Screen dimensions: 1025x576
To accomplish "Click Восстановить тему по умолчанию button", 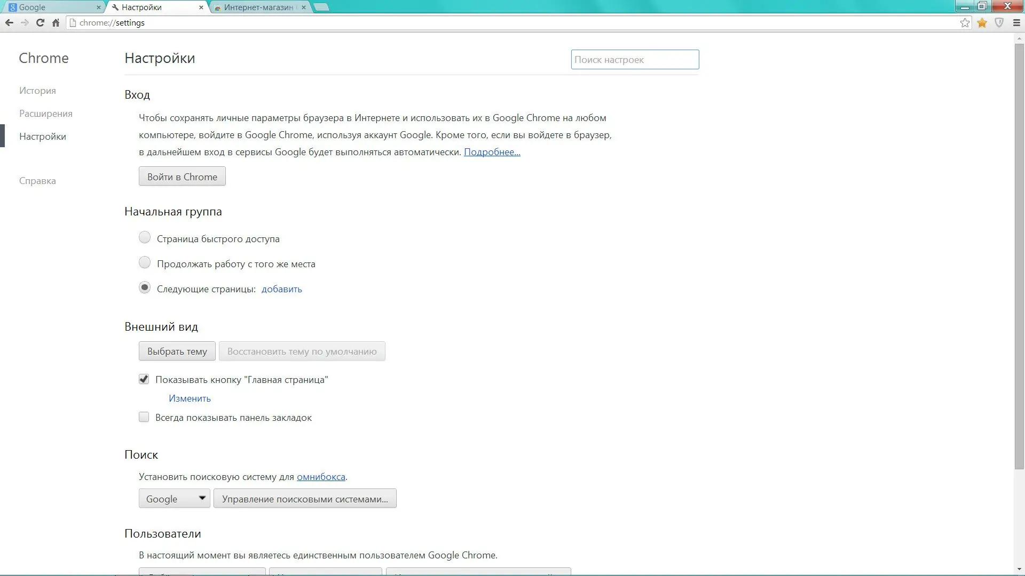I will click(x=302, y=351).
